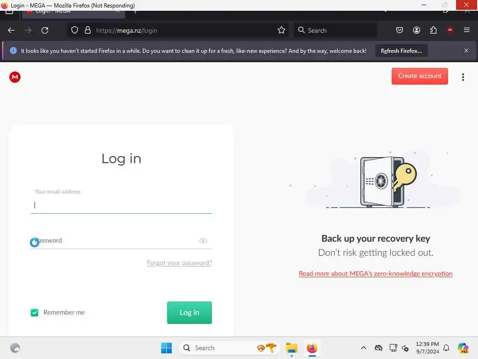478x359 pixels.
Task: Open the tracking protection shield icon
Action: point(75,30)
